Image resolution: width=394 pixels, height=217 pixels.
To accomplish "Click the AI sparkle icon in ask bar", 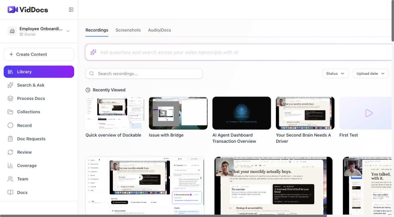I will (x=93, y=52).
